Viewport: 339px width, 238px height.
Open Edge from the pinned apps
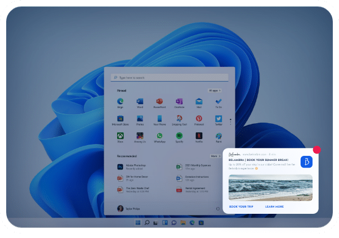(120, 103)
